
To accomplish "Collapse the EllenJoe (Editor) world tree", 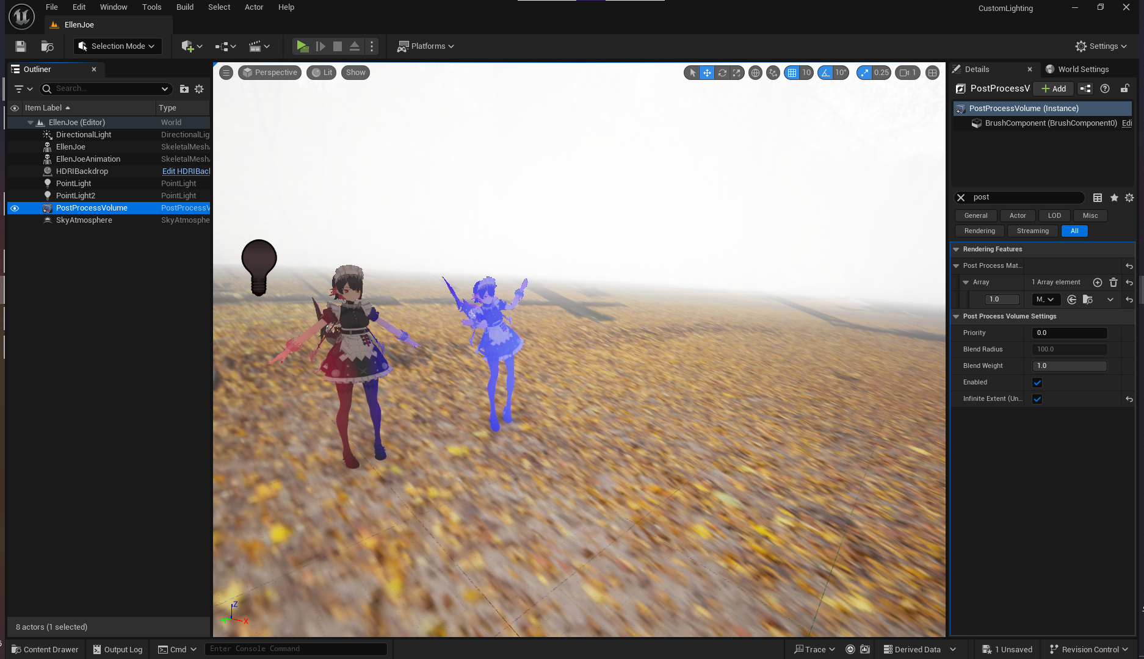I will 31,123.
